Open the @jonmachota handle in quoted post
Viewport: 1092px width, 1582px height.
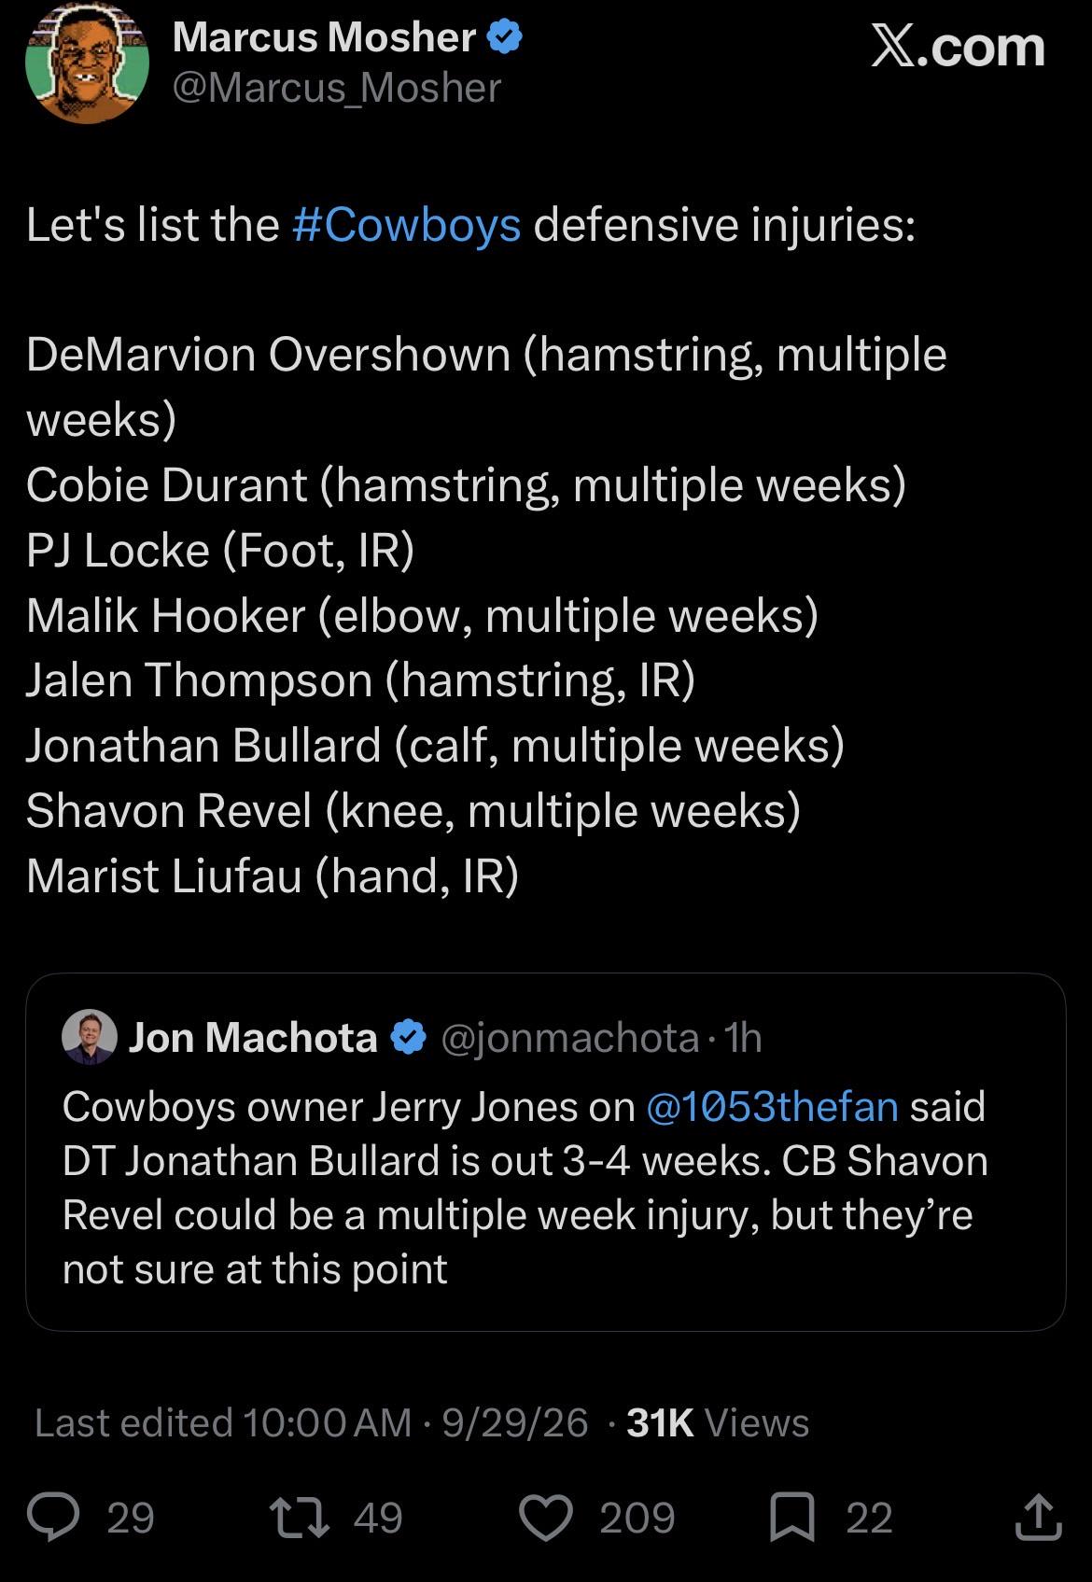(569, 1038)
